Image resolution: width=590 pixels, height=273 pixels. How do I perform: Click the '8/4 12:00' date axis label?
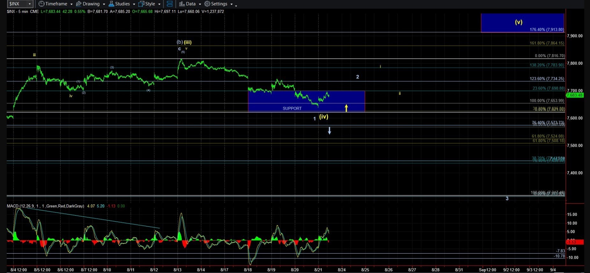18,270
